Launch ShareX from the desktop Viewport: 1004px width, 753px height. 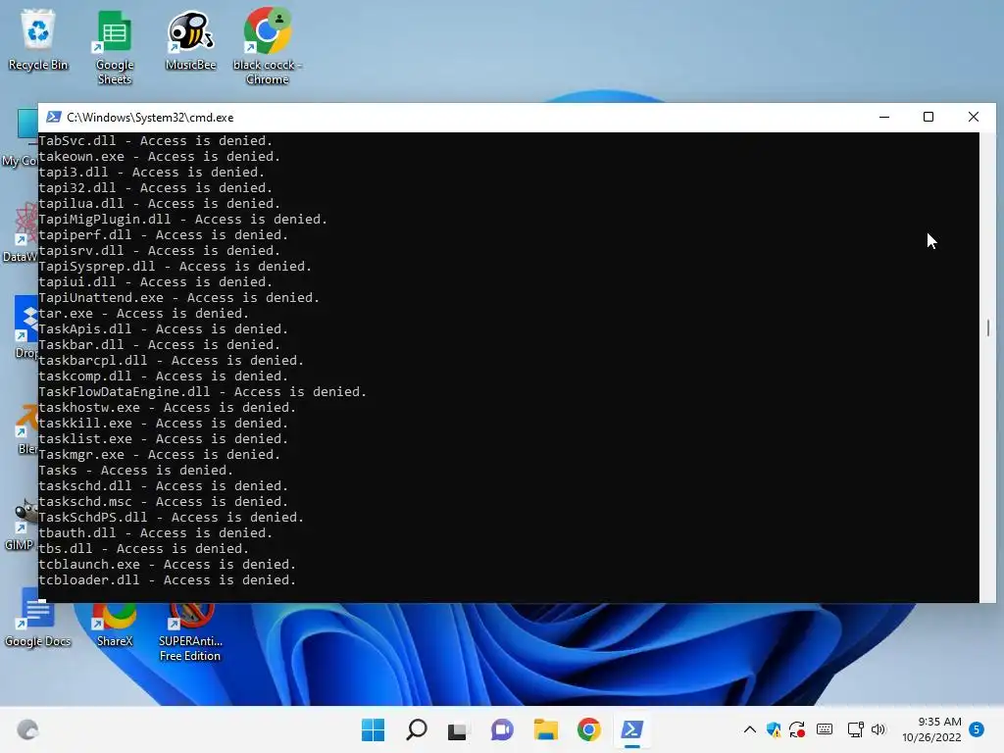115,625
